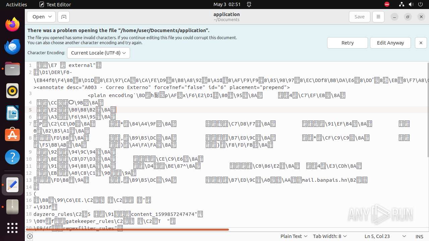Open the power menu icon

[420, 4]
